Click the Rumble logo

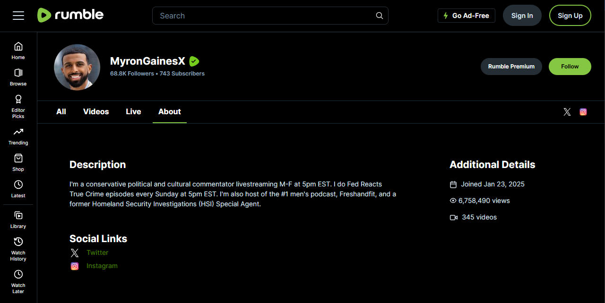click(x=70, y=15)
